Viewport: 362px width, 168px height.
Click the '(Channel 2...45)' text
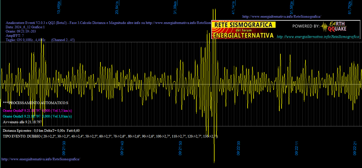click(63, 40)
